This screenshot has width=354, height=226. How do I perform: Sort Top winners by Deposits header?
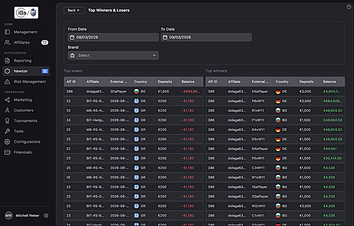point(306,82)
